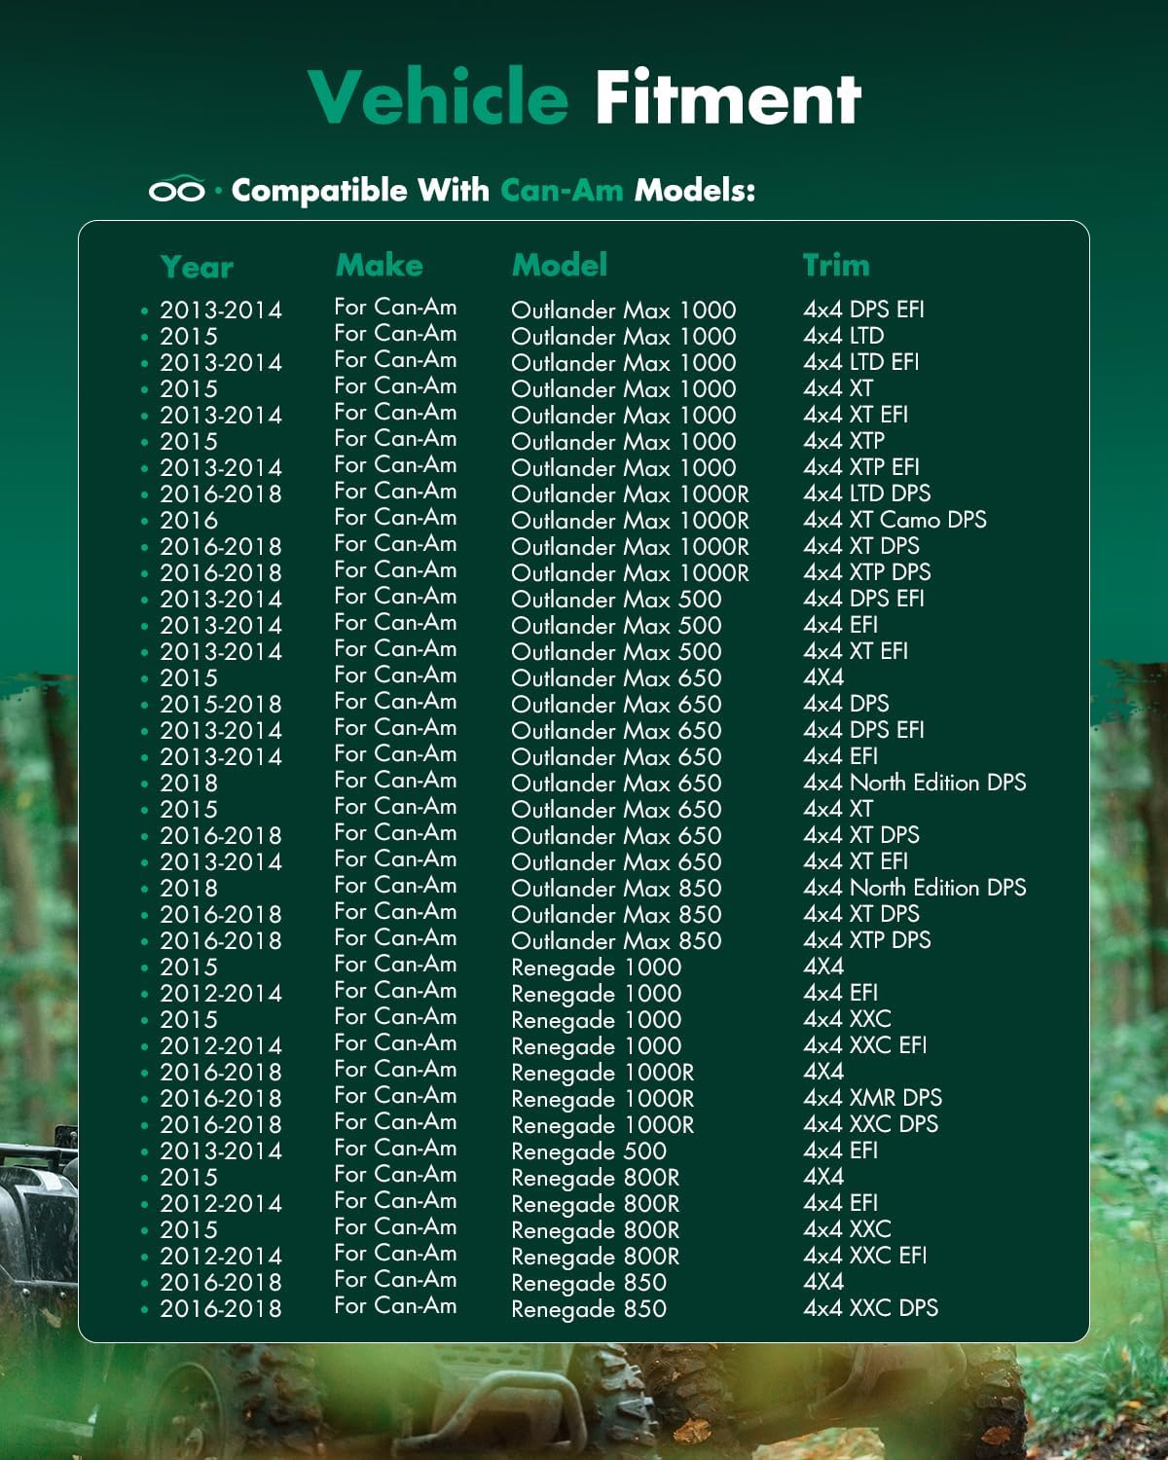Click 4x4 North Edition DPS for Outlander 850
The image size is (1168, 1460).
coord(914,888)
